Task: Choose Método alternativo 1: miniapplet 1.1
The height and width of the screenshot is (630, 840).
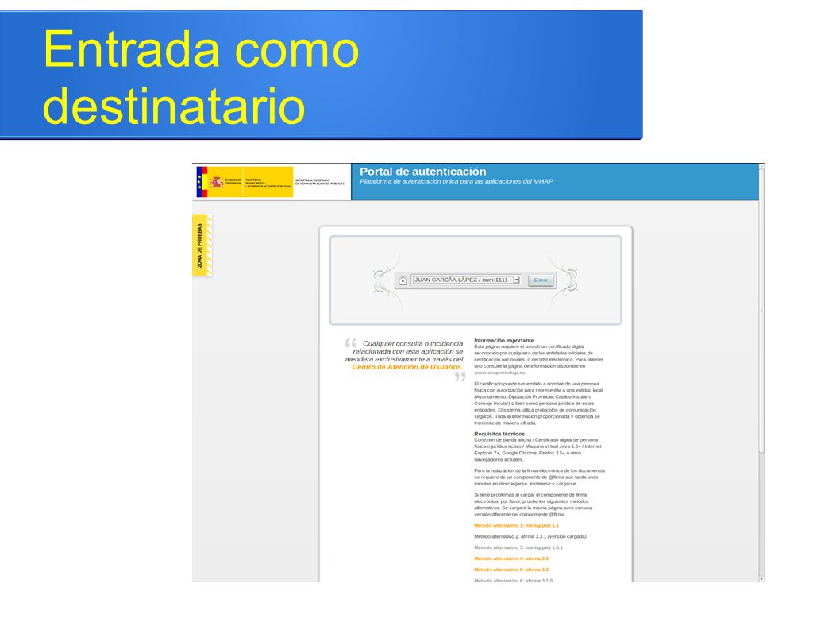Action: point(516,525)
